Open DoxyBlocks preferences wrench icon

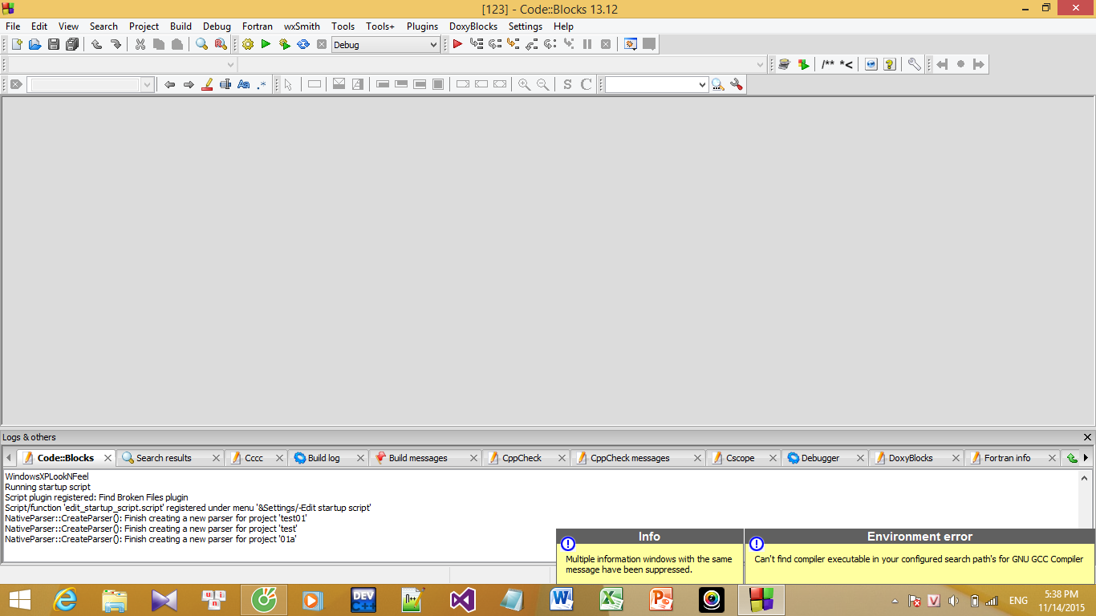pyautogui.click(x=914, y=64)
